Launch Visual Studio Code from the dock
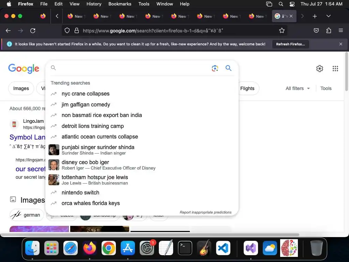 (223, 248)
